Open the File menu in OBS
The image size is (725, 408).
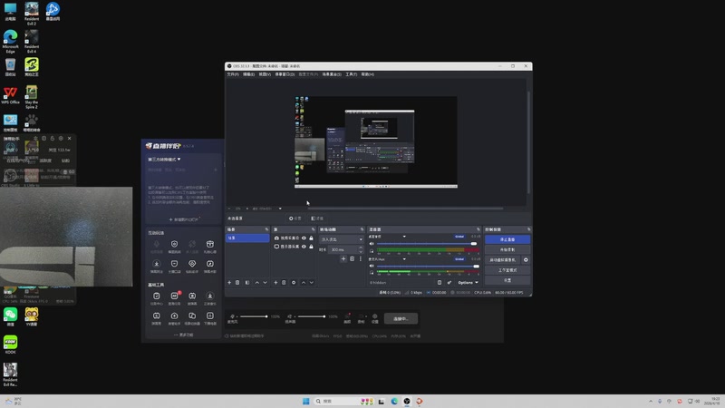(233, 74)
